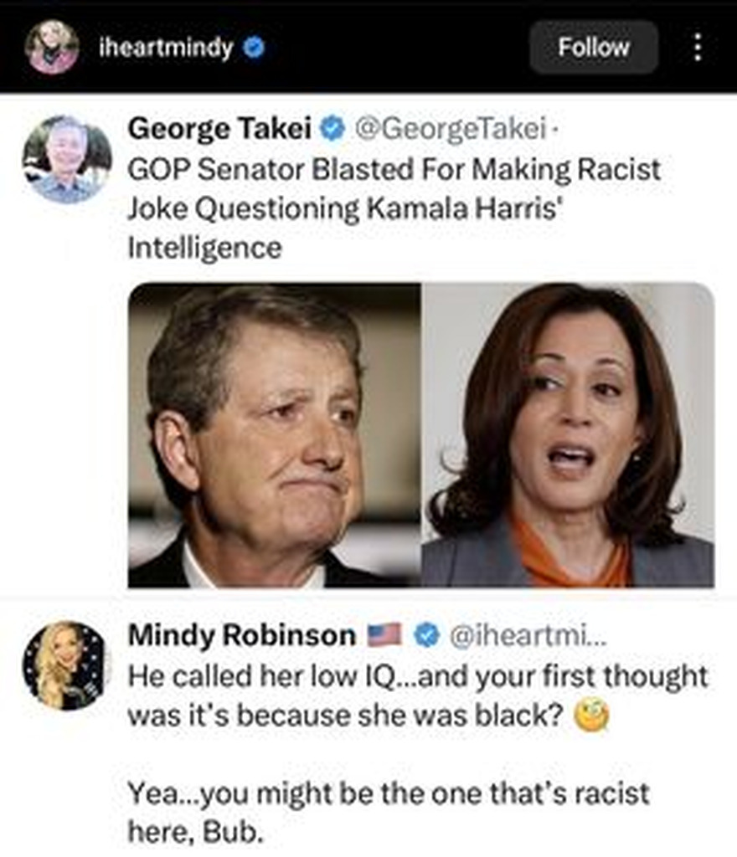Click the "Yea...you might be the one" paragraph
737x857 pixels.
pyautogui.click(x=389, y=812)
